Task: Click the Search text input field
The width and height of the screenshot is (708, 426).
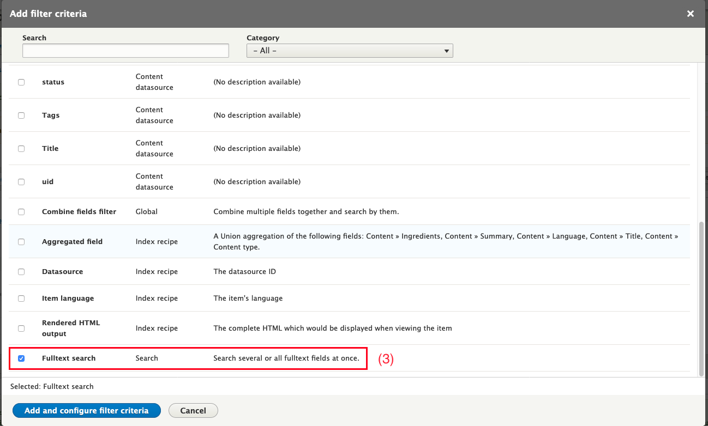Action: coord(125,51)
